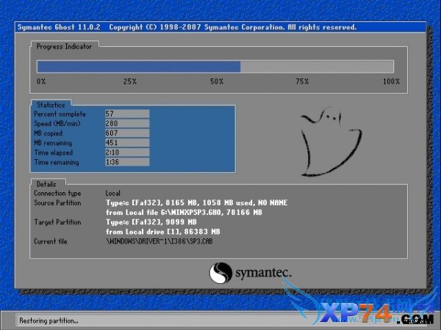Click the Progress Indicator group label
The height and width of the screenshot is (330, 441).
(x=65, y=45)
